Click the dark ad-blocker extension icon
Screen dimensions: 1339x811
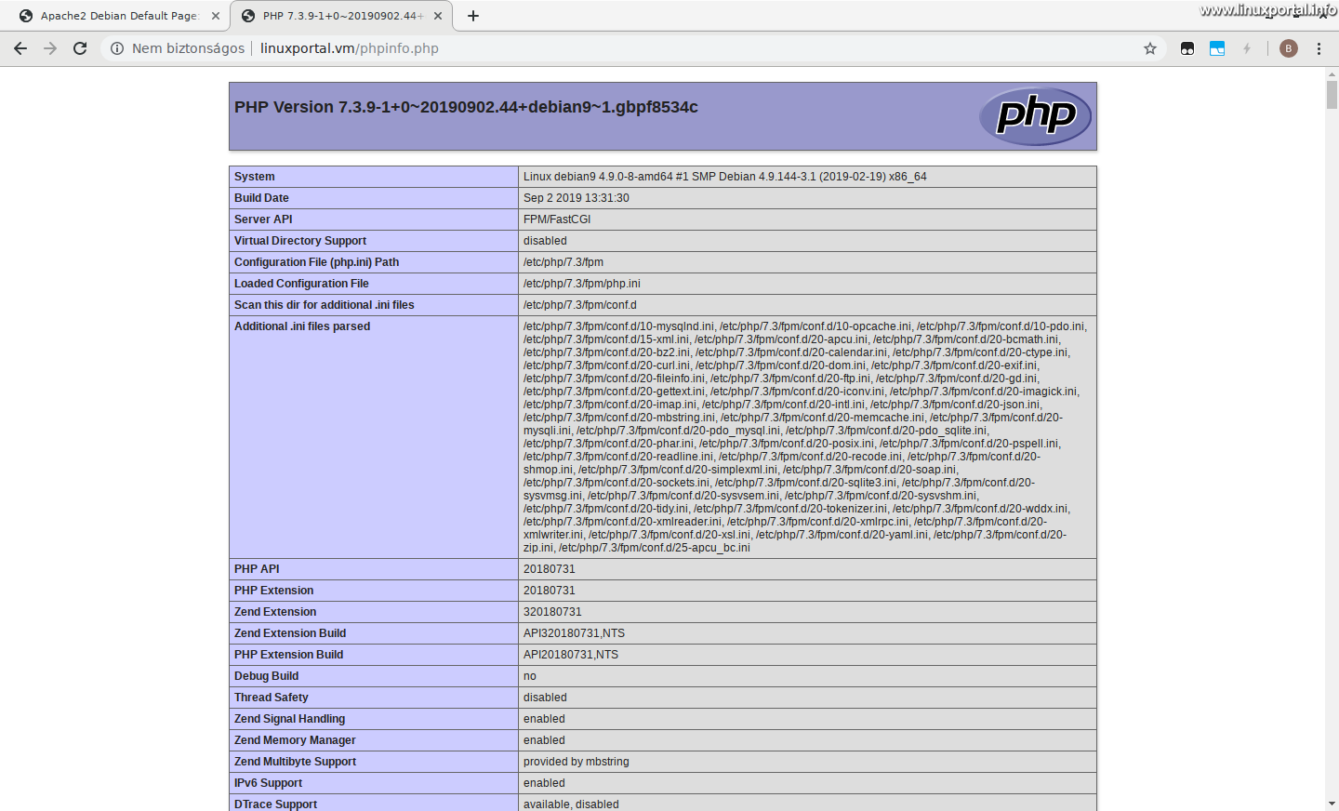[x=1187, y=47]
